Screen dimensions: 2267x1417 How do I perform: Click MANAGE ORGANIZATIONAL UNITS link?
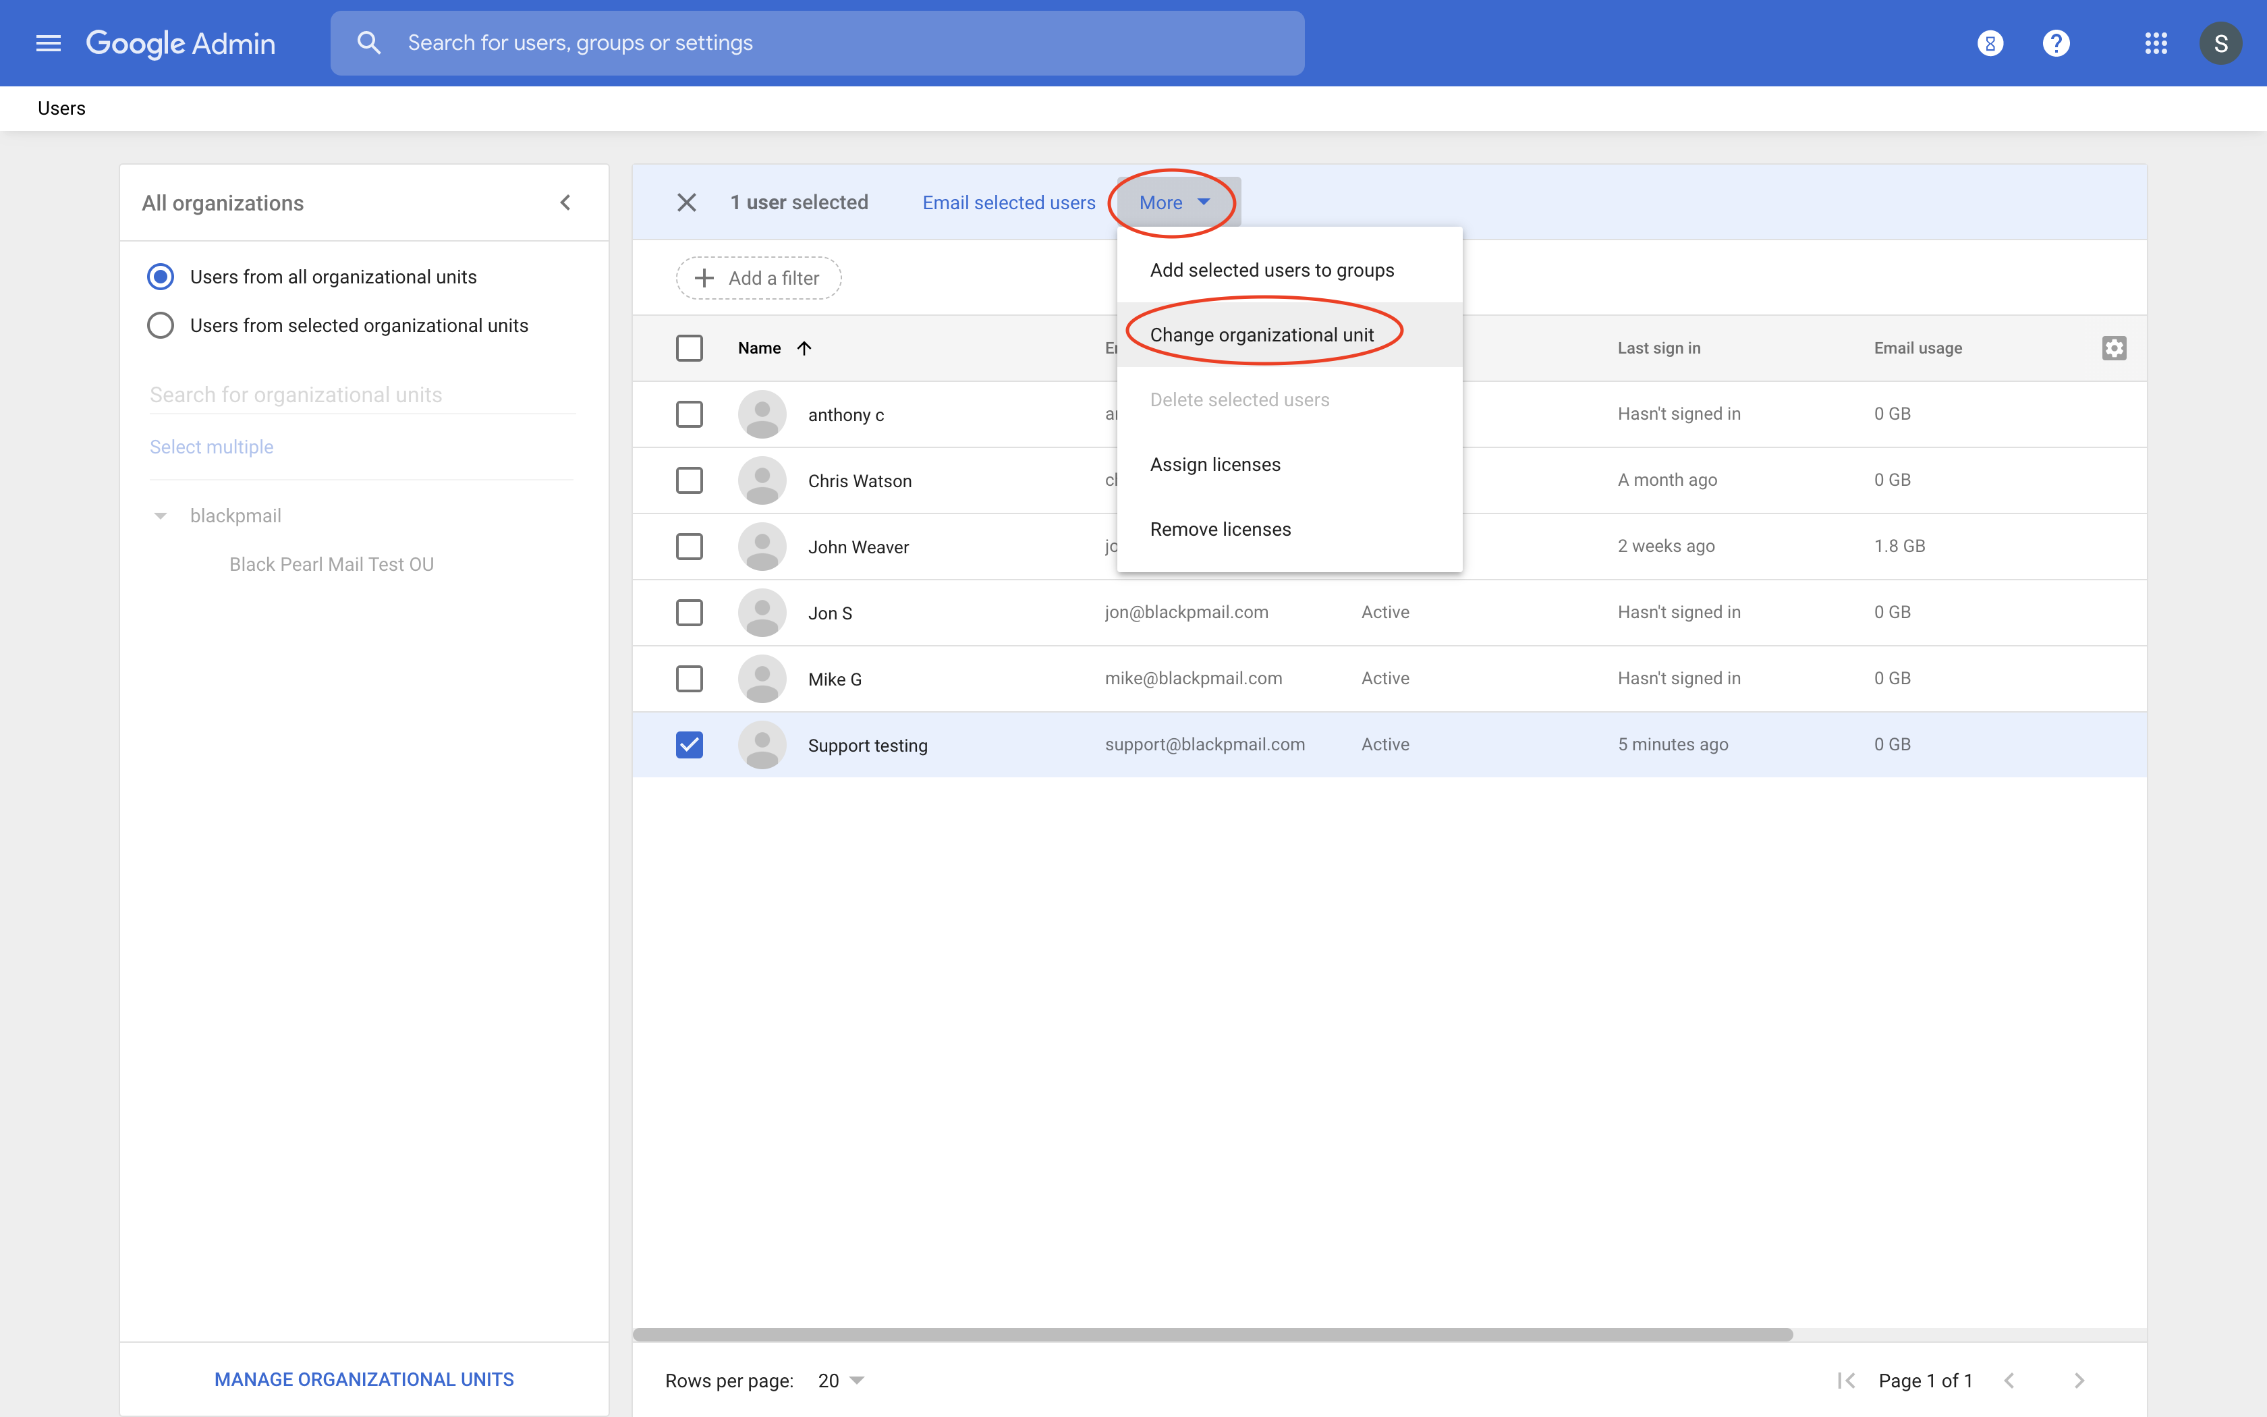[364, 1379]
